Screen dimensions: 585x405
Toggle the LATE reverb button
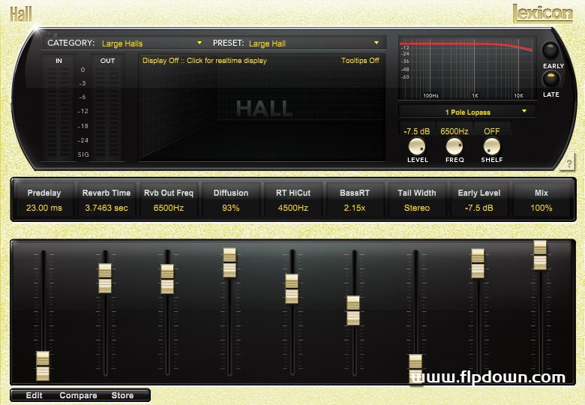(550, 79)
